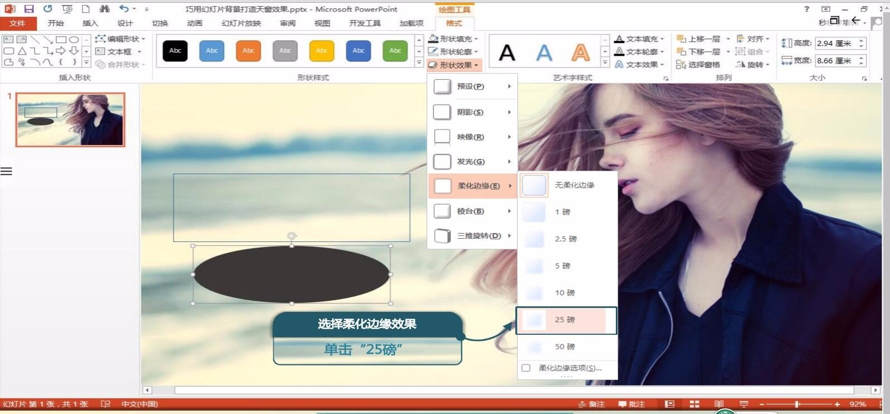Screen dimensions: 890x414
Task: Select the oval shape in shapes gallery
Action: coord(74,40)
